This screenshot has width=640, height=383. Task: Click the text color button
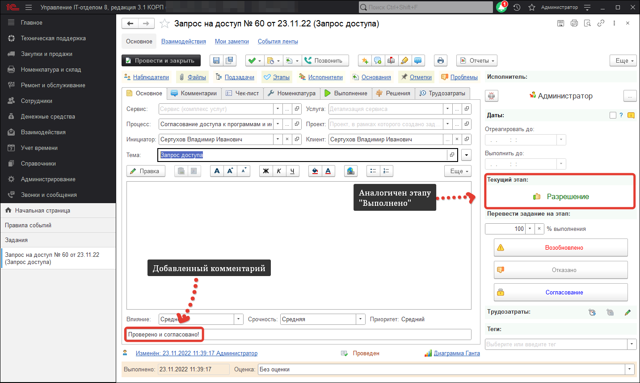click(328, 171)
